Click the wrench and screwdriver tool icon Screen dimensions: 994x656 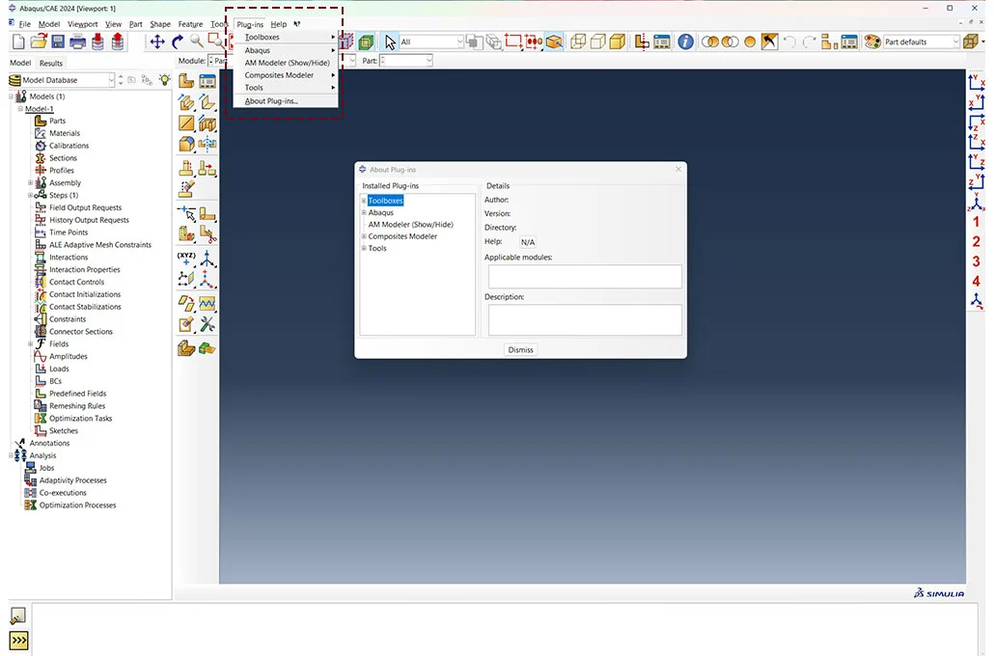pyautogui.click(x=207, y=324)
